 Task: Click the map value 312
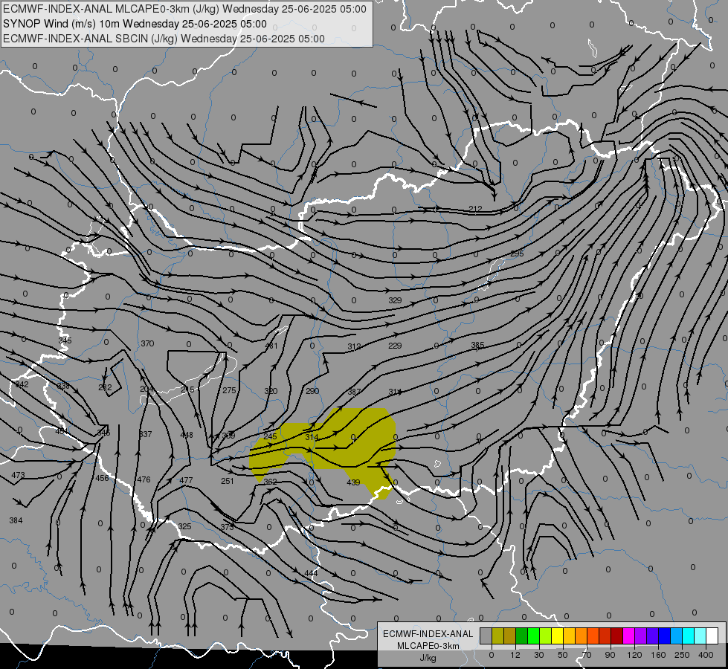click(x=354, y=347)
